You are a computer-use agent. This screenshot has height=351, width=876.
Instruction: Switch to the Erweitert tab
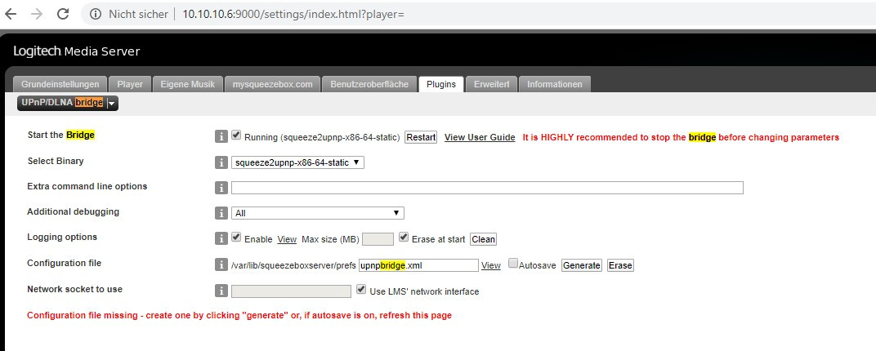pyautogui.click(x=491, y=84)
